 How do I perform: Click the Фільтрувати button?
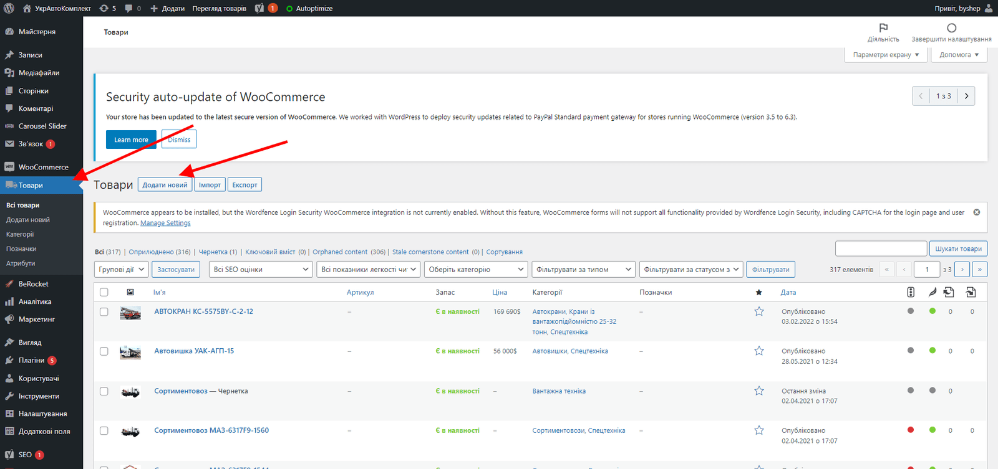[x=770, y=270]
